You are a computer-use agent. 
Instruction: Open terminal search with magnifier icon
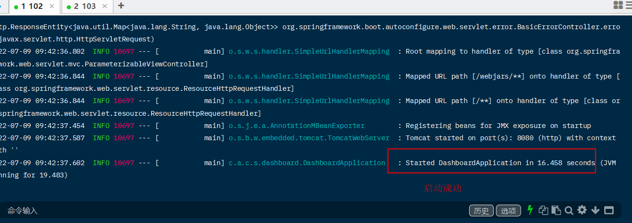click(569, 210)
